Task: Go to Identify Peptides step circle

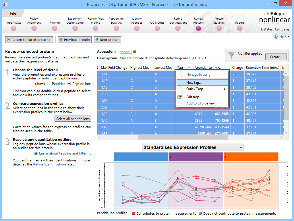Action: [137, 28]
